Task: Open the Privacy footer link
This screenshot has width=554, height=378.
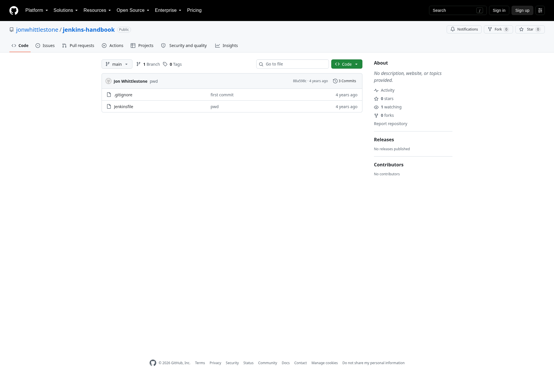Action: [215, 363]
